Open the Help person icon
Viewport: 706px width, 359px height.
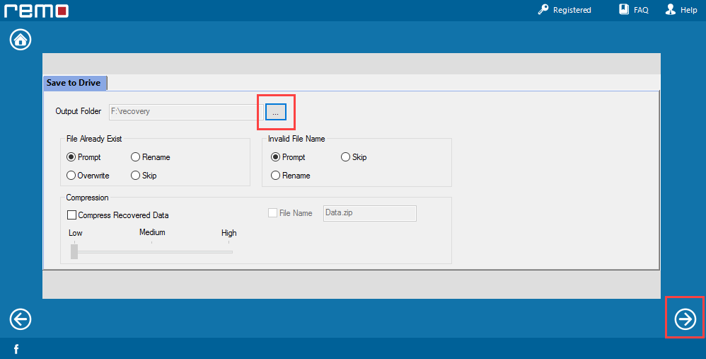tap(671, 9)
